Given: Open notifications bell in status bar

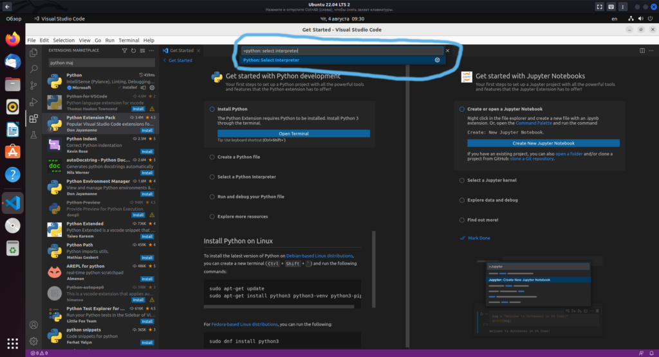Looking at the screenshot, I should (651, 353).
